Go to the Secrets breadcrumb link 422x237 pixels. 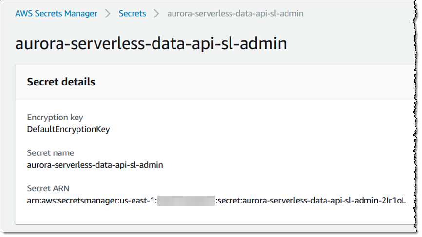(x=132, y=13)
